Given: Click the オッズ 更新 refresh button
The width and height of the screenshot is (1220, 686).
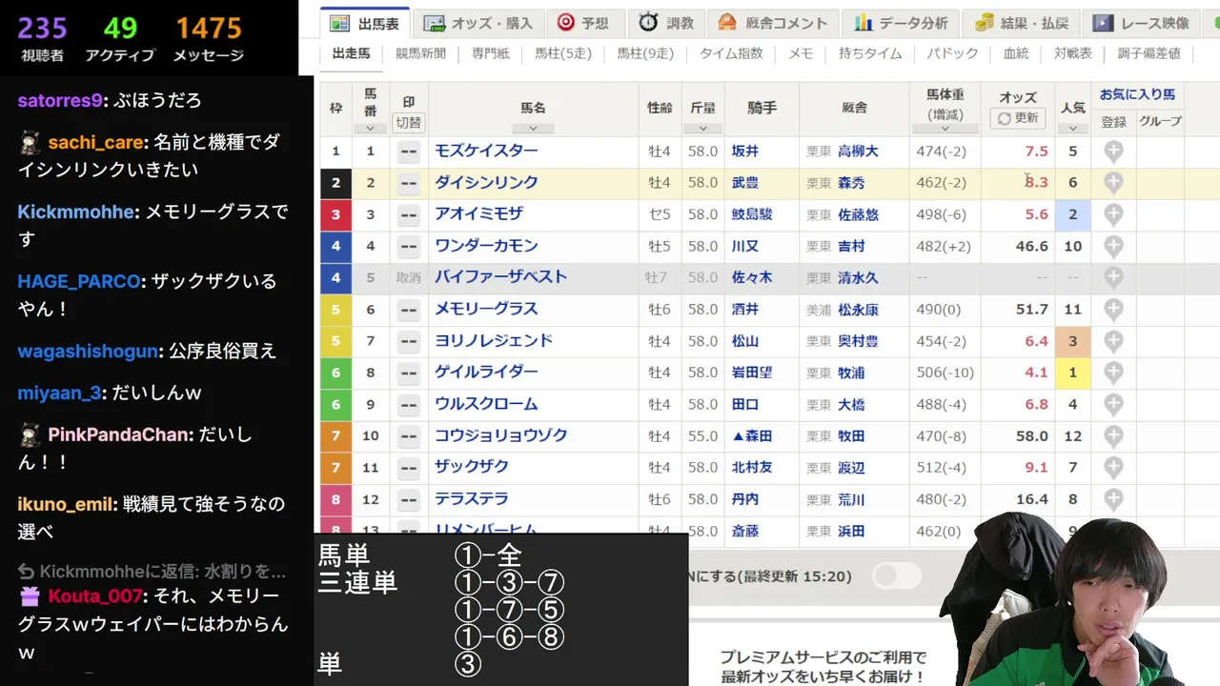Looking at the screenshot, I should point(1018,118).
